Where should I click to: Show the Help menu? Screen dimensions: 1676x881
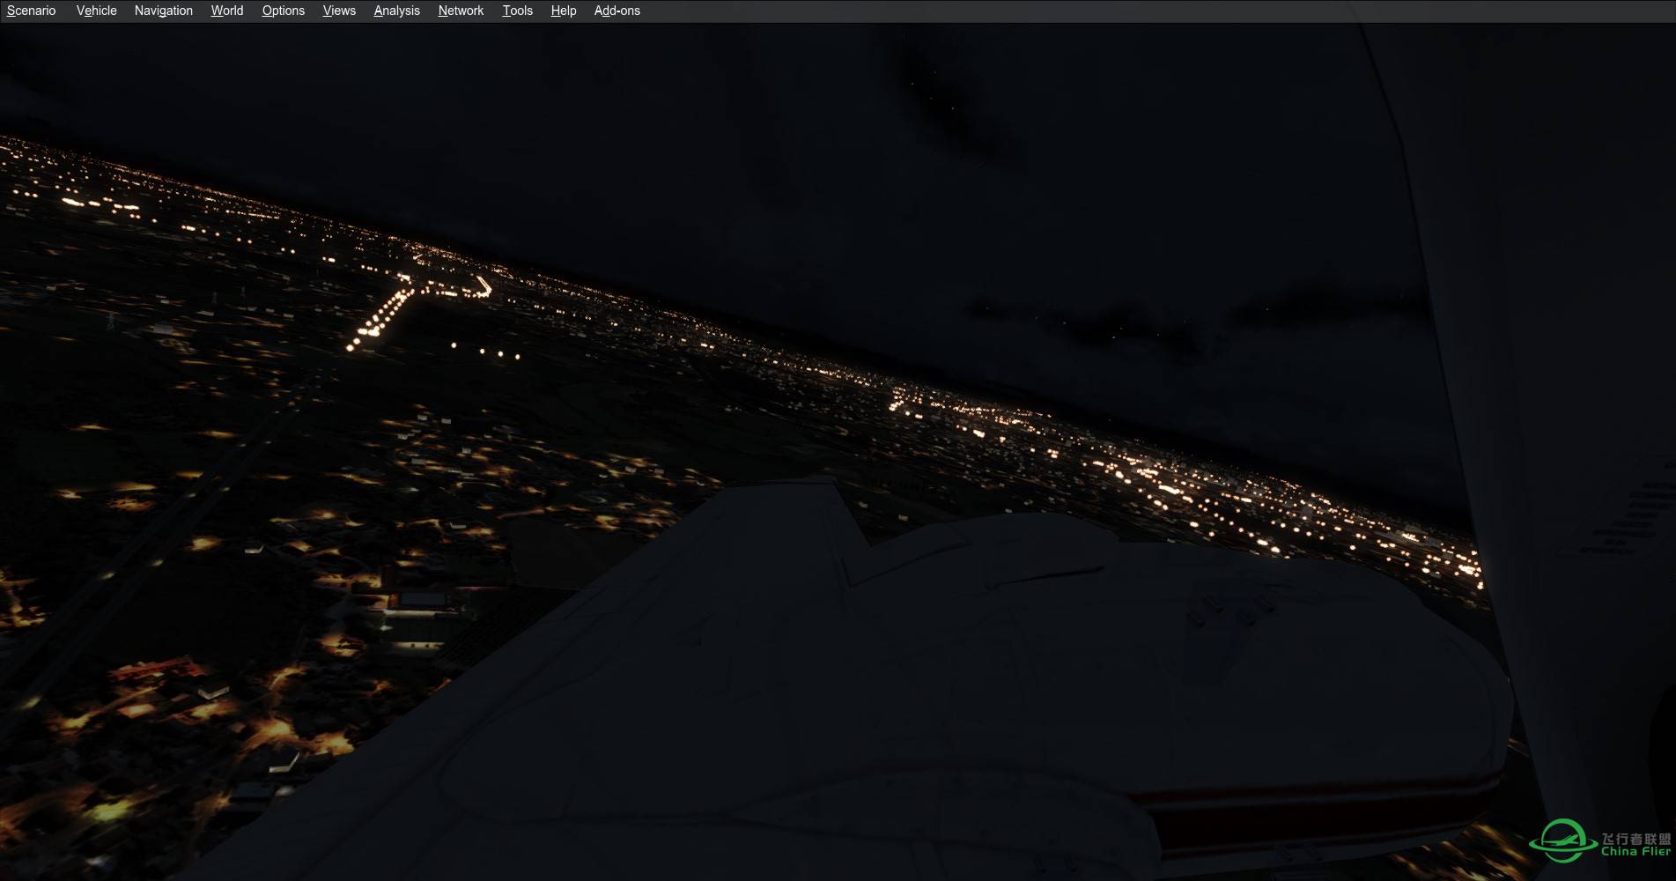click(563, 11)
